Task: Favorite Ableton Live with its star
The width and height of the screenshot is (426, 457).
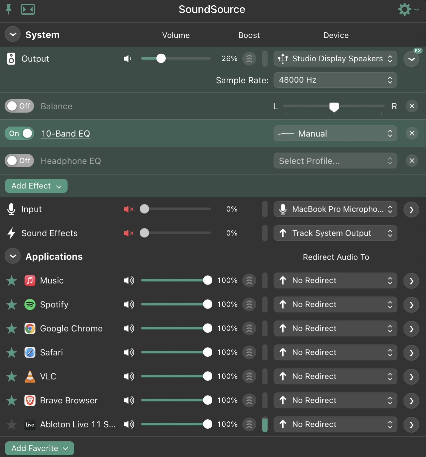Action: pyautogui.click(x=12, y=424)
